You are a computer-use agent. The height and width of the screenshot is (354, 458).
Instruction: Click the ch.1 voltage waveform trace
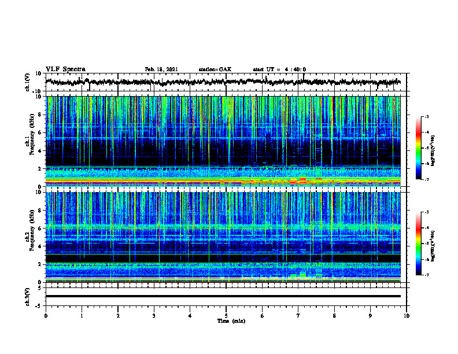pos(223,82)
